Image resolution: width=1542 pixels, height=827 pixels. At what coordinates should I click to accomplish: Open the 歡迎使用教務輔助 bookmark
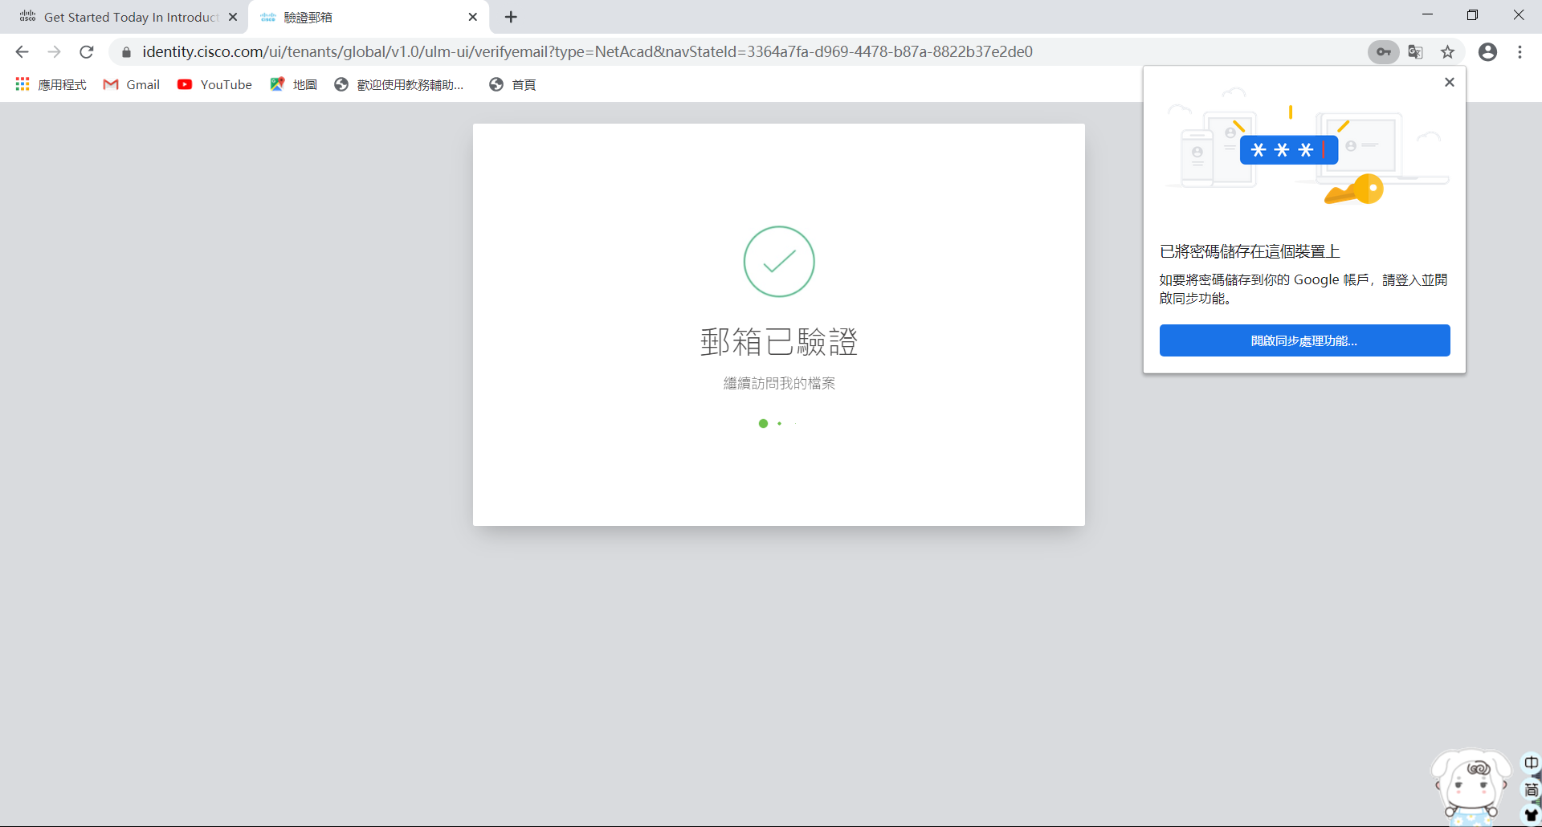tap(399, 84)
